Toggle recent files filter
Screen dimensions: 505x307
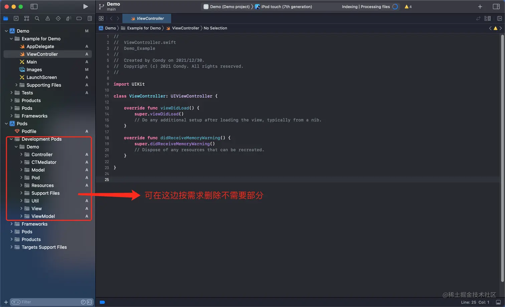pyautogui.click(x=83, y=302)
